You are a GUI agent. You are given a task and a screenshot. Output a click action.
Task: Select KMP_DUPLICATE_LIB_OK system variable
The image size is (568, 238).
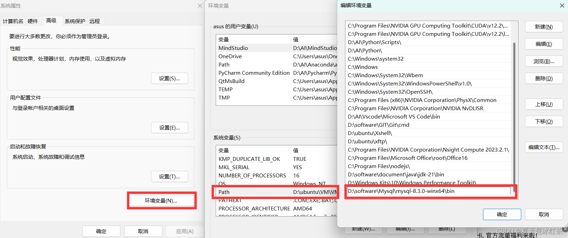[x=277, y=159]
